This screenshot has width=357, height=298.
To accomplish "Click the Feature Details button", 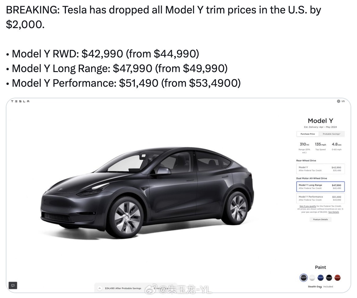I will [320, 220].
